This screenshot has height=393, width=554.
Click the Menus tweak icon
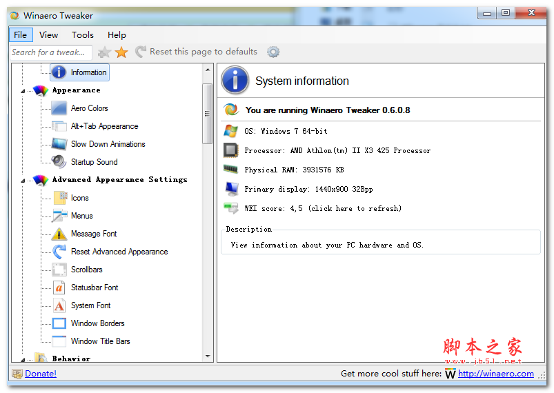pyautogui.click(x=59, y=215)
